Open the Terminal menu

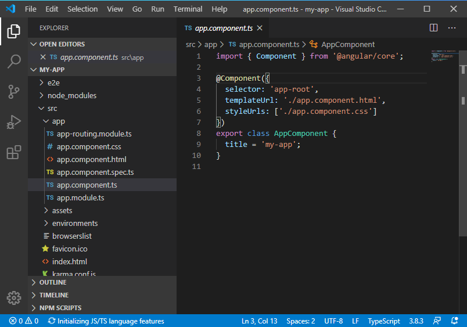[188, 9]
